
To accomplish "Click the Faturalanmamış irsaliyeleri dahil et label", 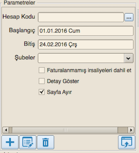I will 89,70.
